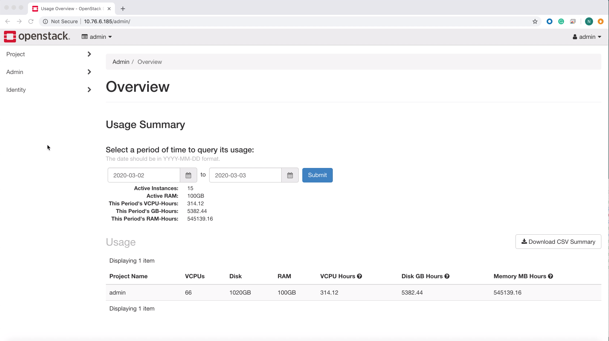Expand the Admin sidebar section
The width and height of the screenshot is (609, 341).
48,72
